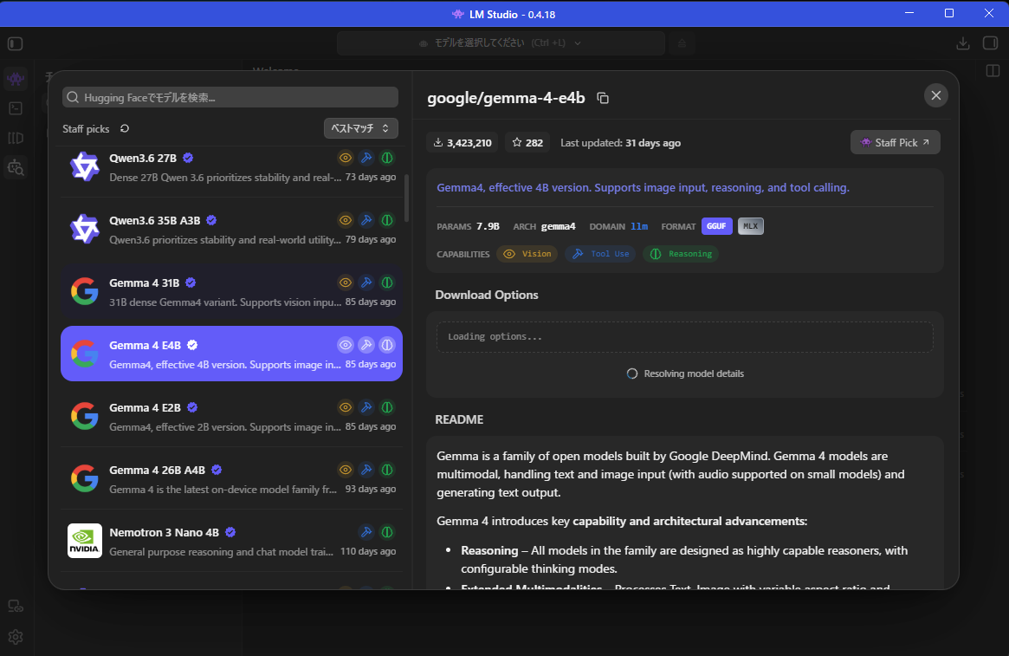1009x656 pixels.
Task: Open the ベストマッチ sort dropdown
Action: 360,128
